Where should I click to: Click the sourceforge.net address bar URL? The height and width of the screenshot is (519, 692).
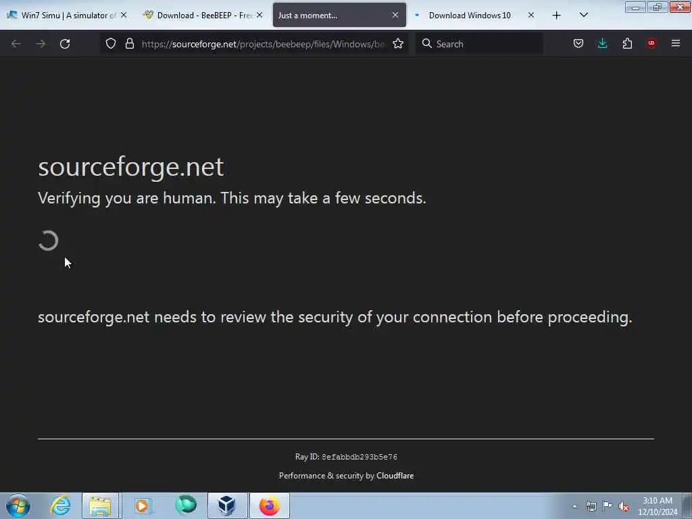pos(263,44)
